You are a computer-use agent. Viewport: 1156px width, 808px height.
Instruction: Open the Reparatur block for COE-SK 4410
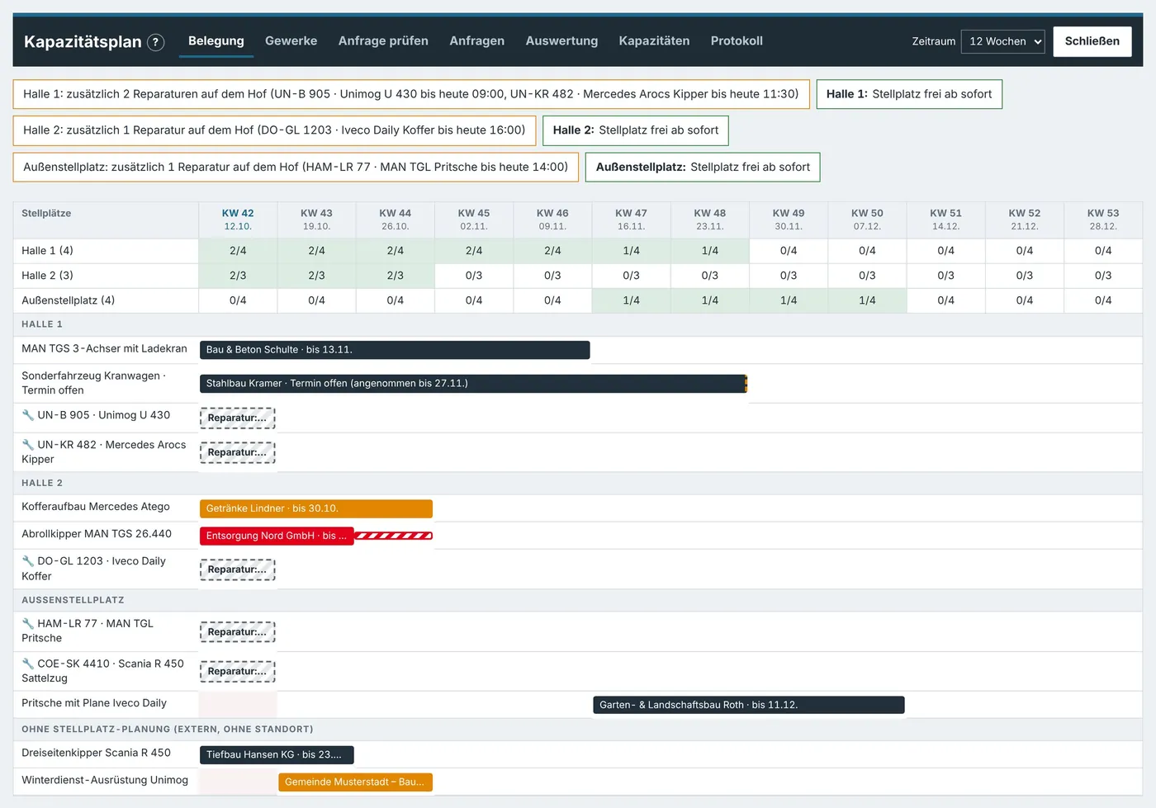(238, 672)
